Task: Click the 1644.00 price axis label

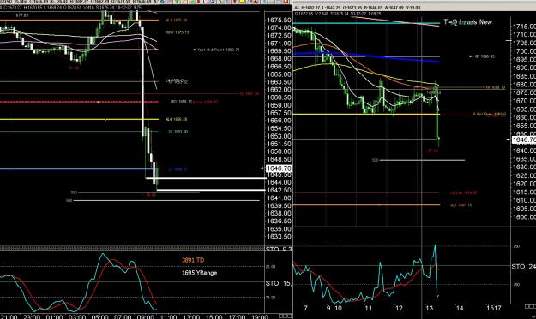Action: (x=279, y=182)
